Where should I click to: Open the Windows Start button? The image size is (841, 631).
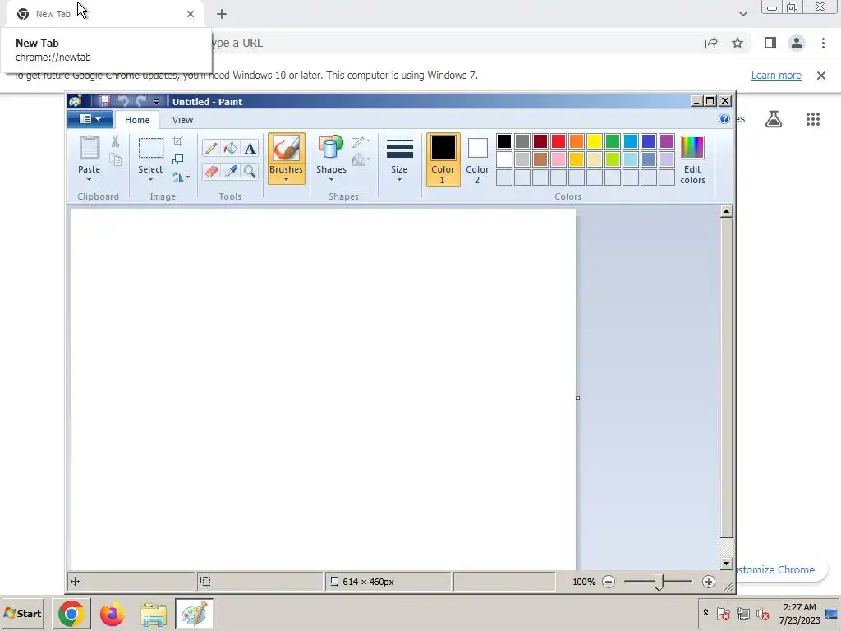tap(23, 614)
